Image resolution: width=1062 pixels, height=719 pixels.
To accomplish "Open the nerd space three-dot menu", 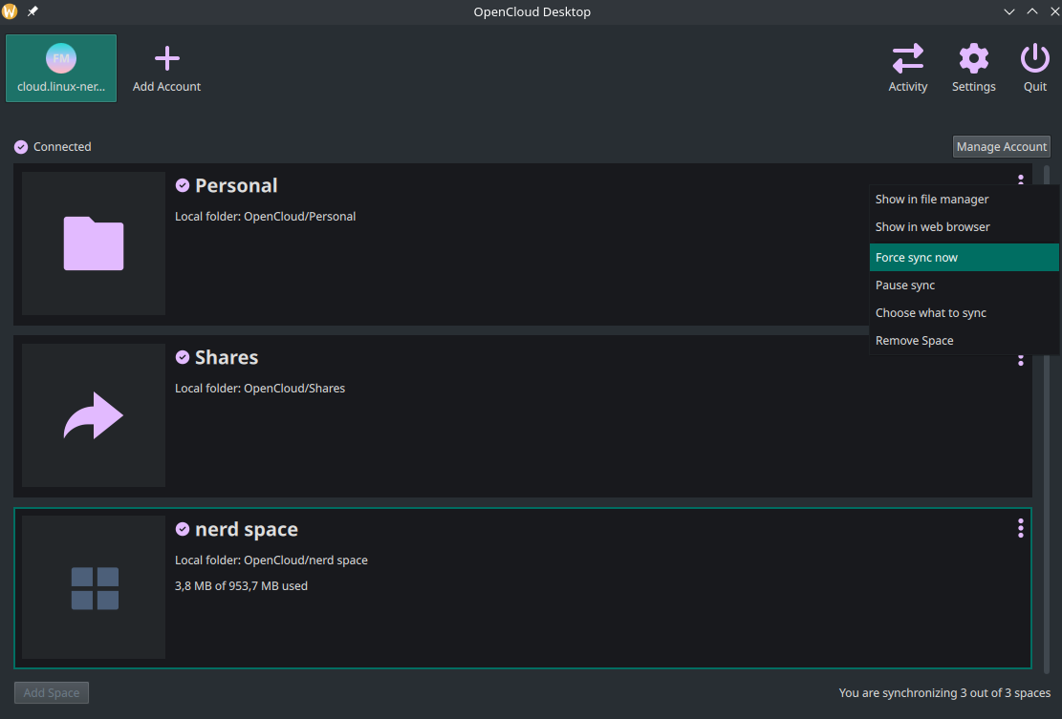I will coord(1020,528).
